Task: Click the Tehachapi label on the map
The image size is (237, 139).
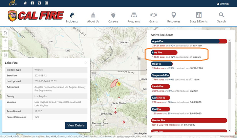Action: 124,42
